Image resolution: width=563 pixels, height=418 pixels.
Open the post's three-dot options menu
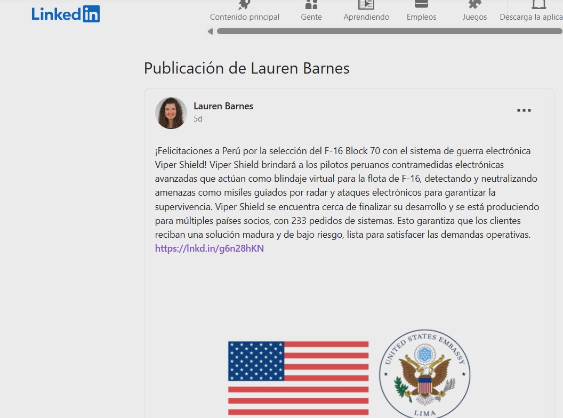tap(524, 110)
